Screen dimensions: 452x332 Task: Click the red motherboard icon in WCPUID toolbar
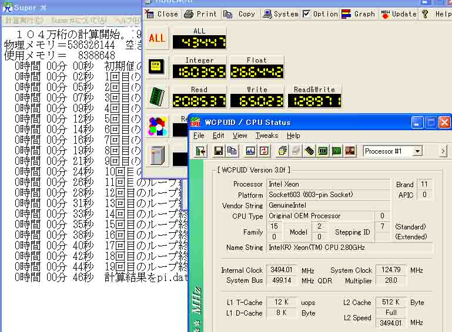pos(350,151)
